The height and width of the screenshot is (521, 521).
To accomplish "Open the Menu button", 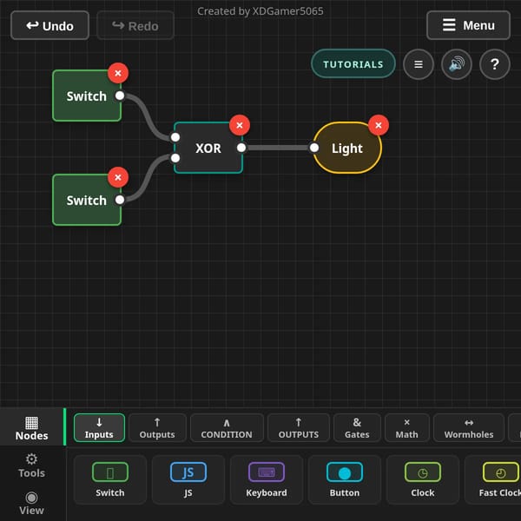I will 468,25.
